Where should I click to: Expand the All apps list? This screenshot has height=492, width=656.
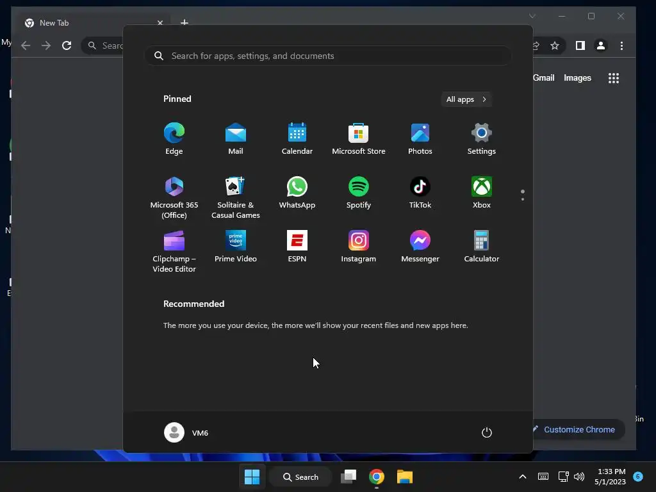466,99
